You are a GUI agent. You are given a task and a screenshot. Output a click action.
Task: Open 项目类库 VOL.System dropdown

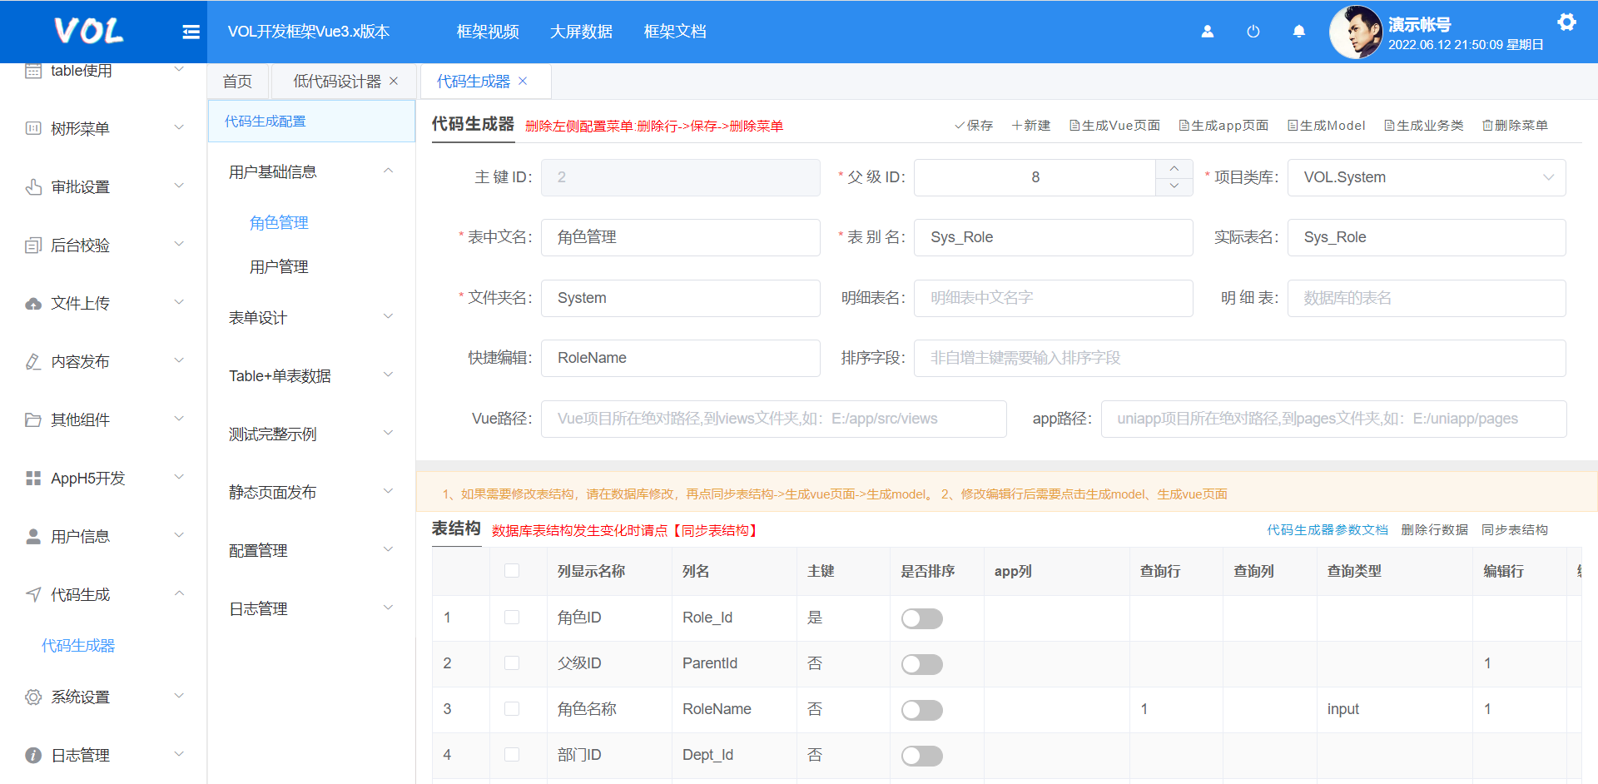click(x=1427, y=177)
